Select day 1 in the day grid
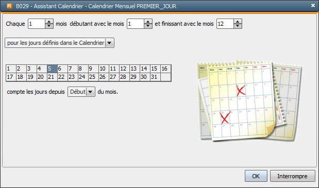This screenshot has height=188, width=319. point(11,69)
